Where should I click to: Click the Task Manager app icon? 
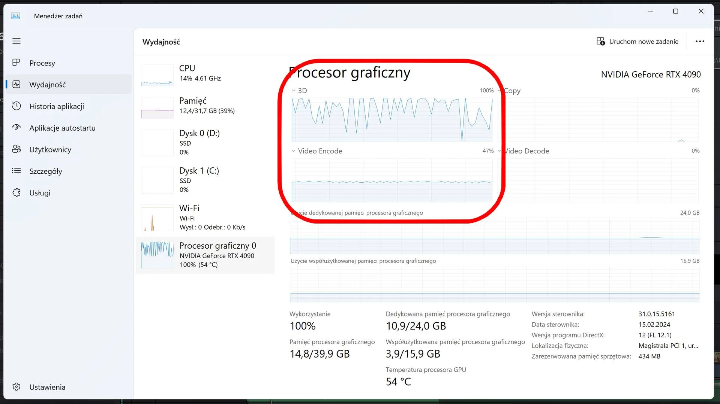click(16, 16)
